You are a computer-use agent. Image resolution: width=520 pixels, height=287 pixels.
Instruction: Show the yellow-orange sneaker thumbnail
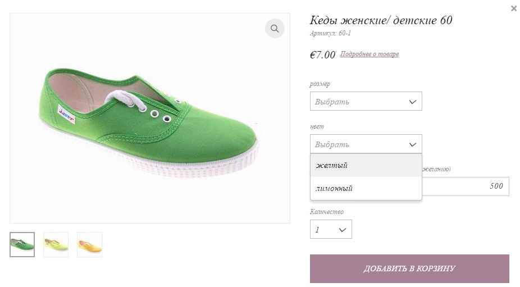(x=89, y=244)
